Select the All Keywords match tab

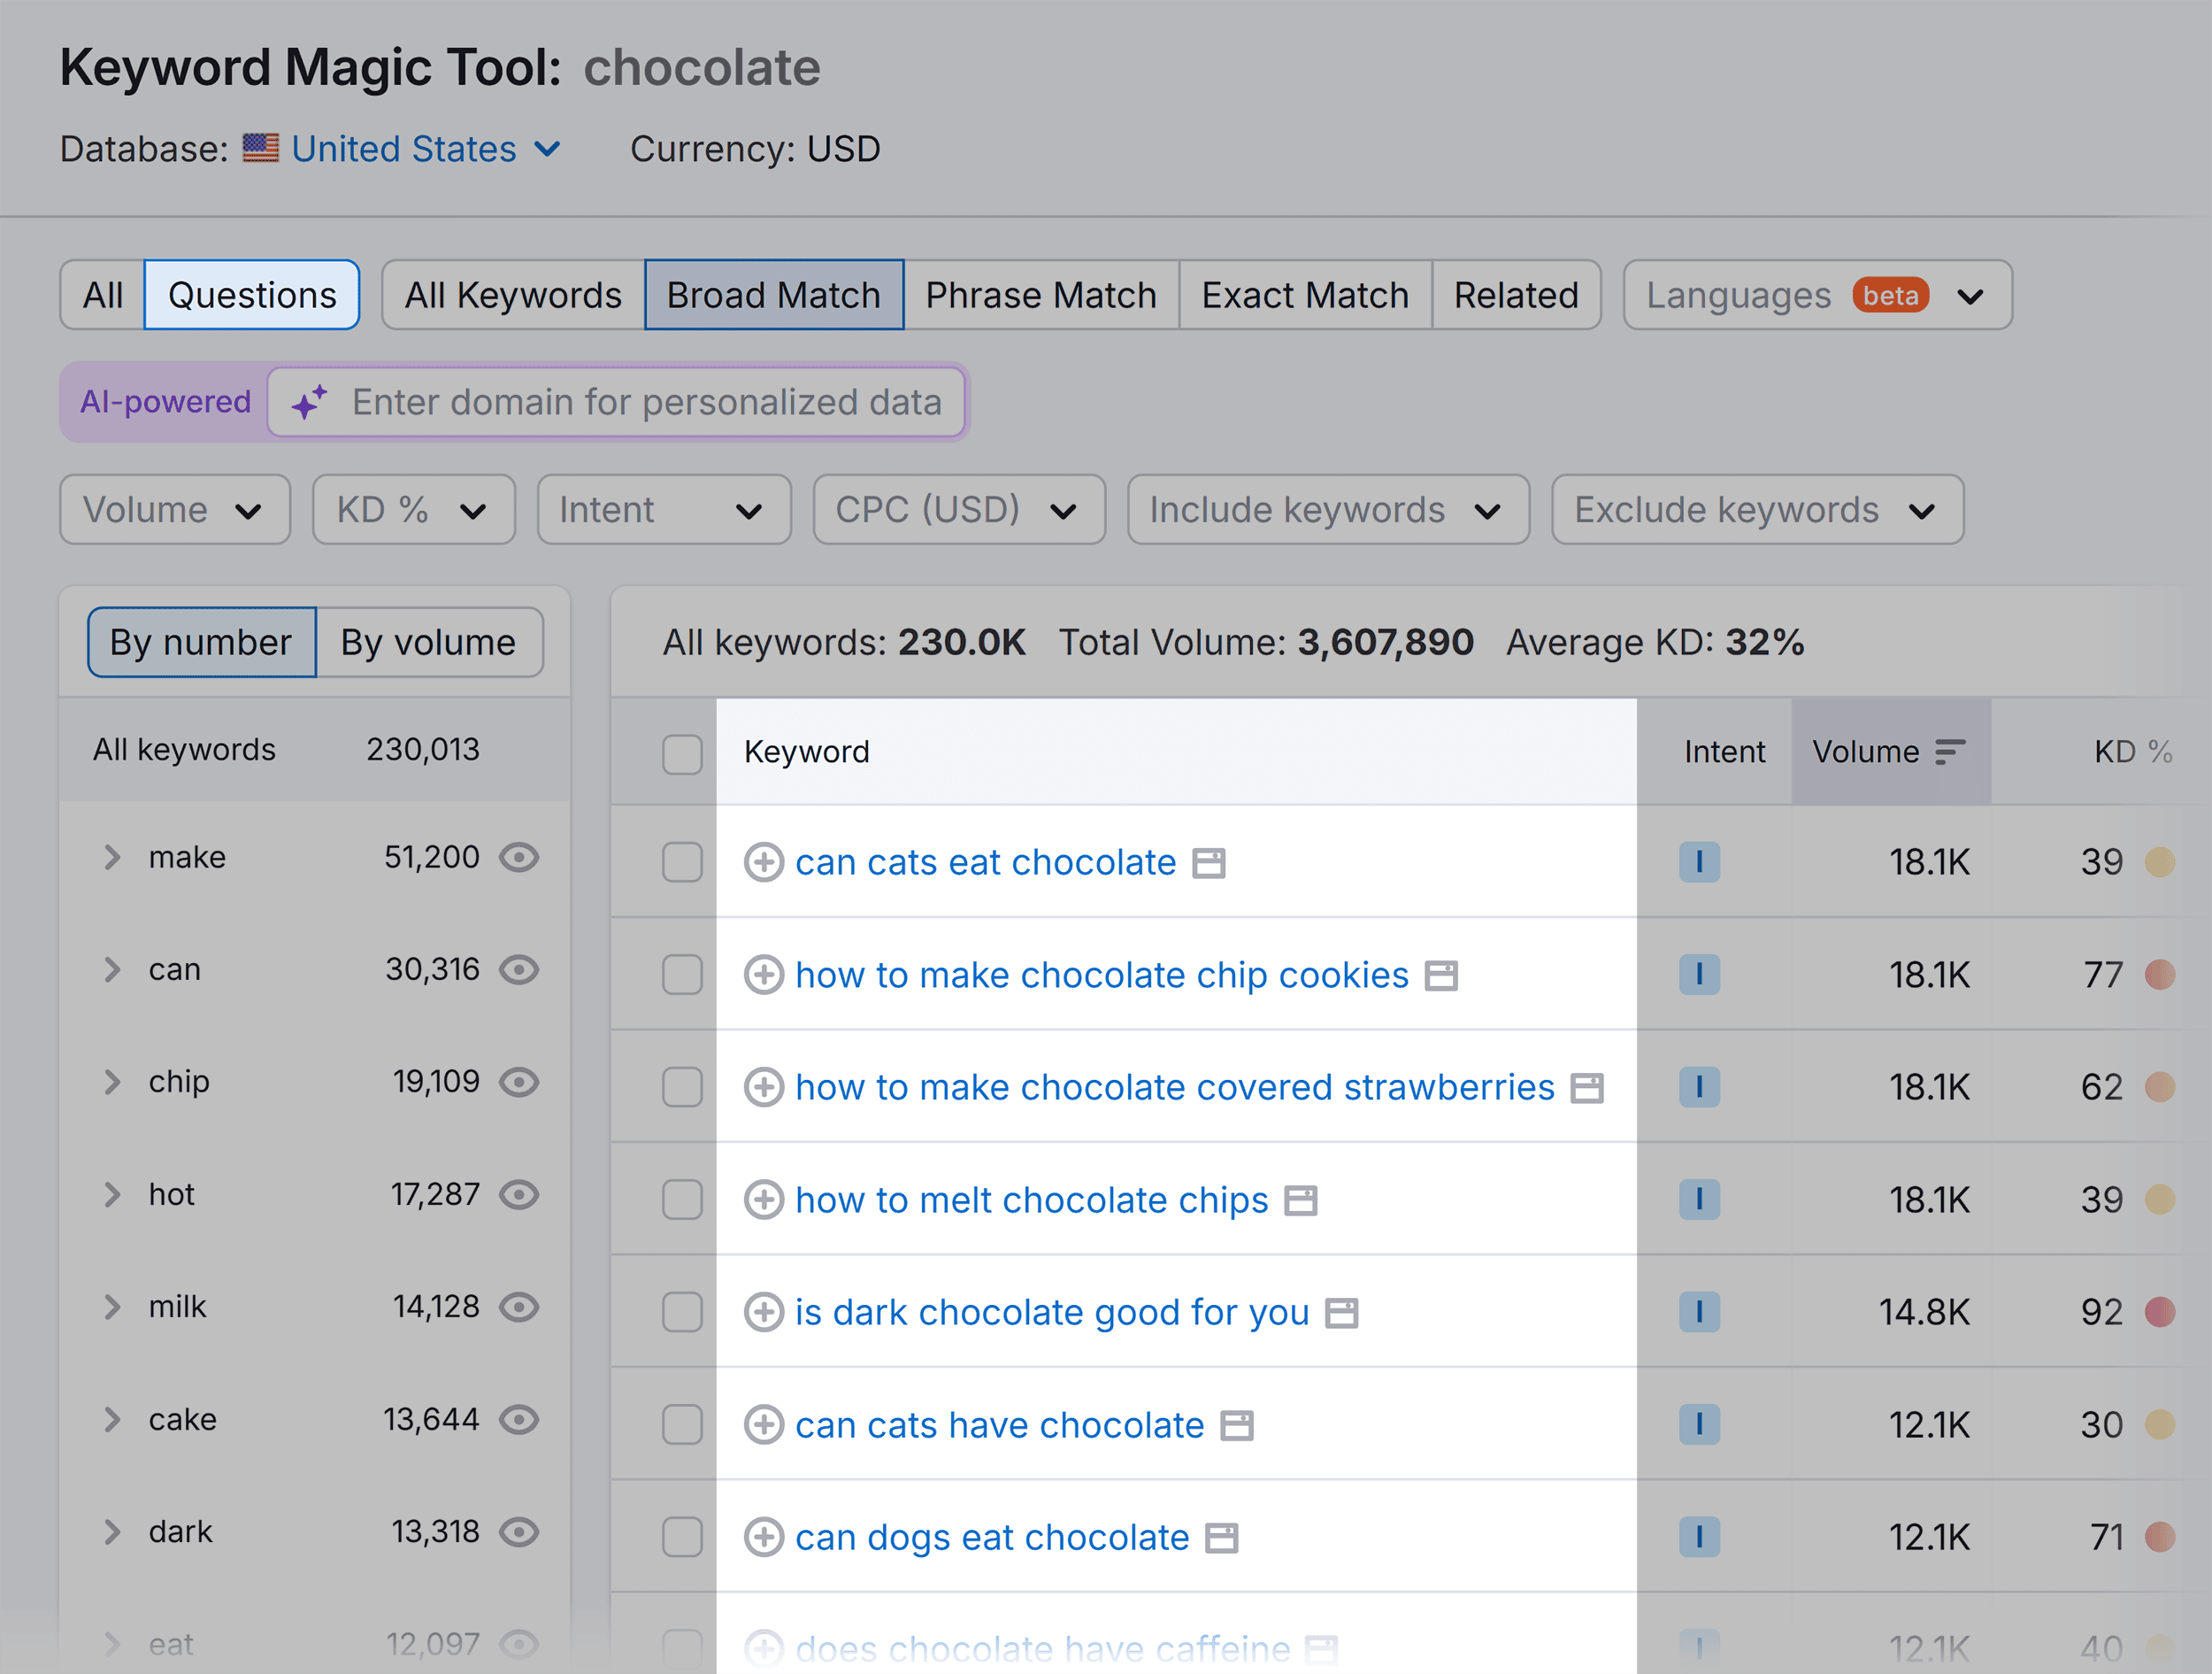[x=513, y=295]
